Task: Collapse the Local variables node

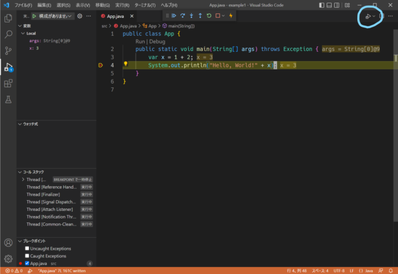Action: click(23, 33)
